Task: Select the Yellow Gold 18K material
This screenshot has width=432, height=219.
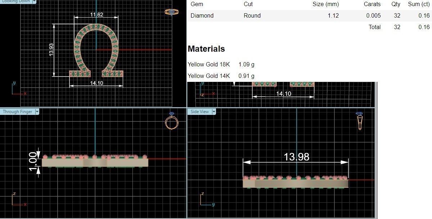Action: click(209, 65)
